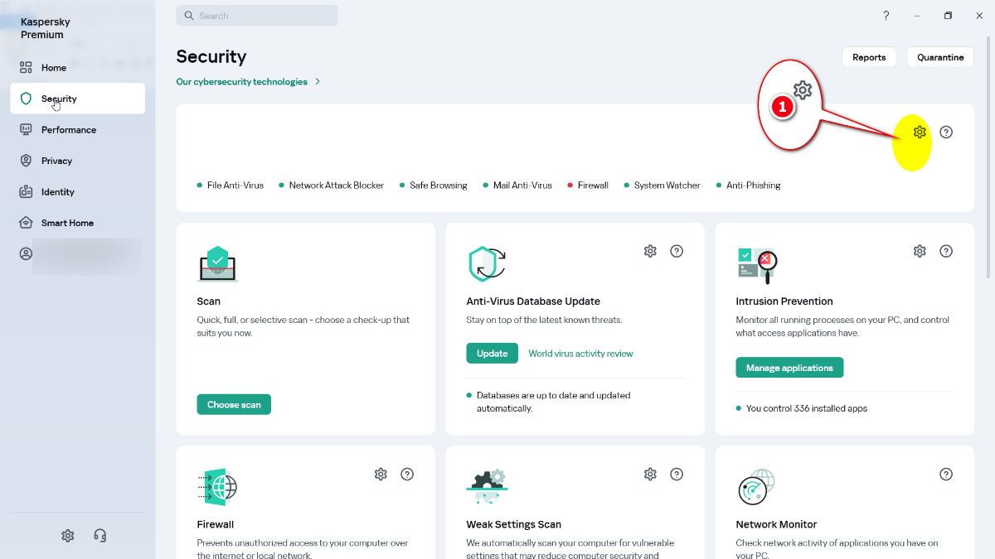995x559 pixels.
Task: Open help for Intrusion Prevention
Action: [946, 251]
